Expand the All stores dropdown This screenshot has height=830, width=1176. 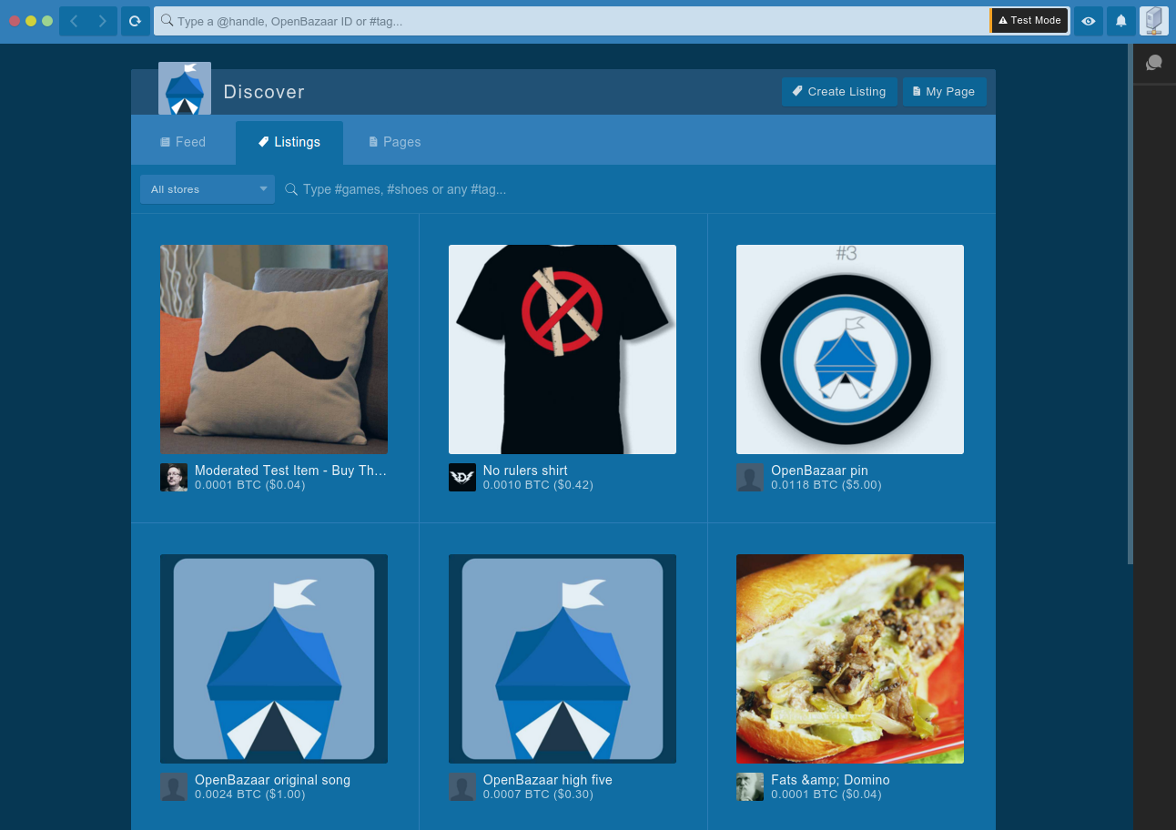208,189
